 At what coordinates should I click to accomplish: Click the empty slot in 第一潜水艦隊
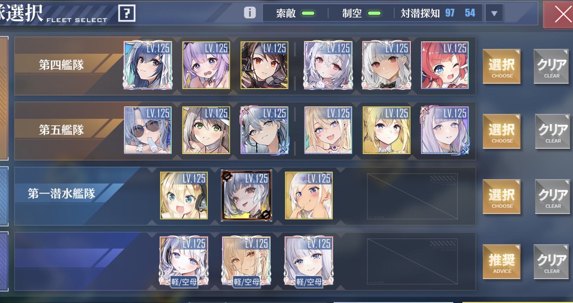click(x=412, y=196)
